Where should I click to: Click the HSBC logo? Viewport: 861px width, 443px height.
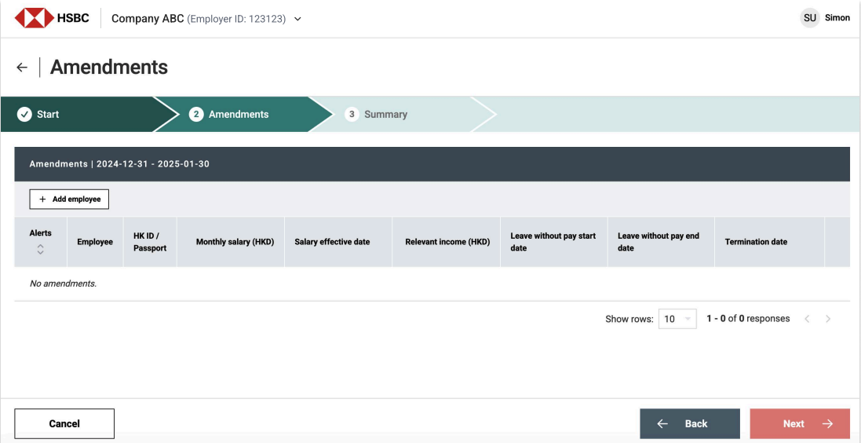point(52,18)
